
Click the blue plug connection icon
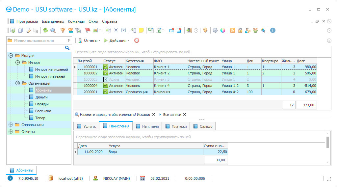263,30
